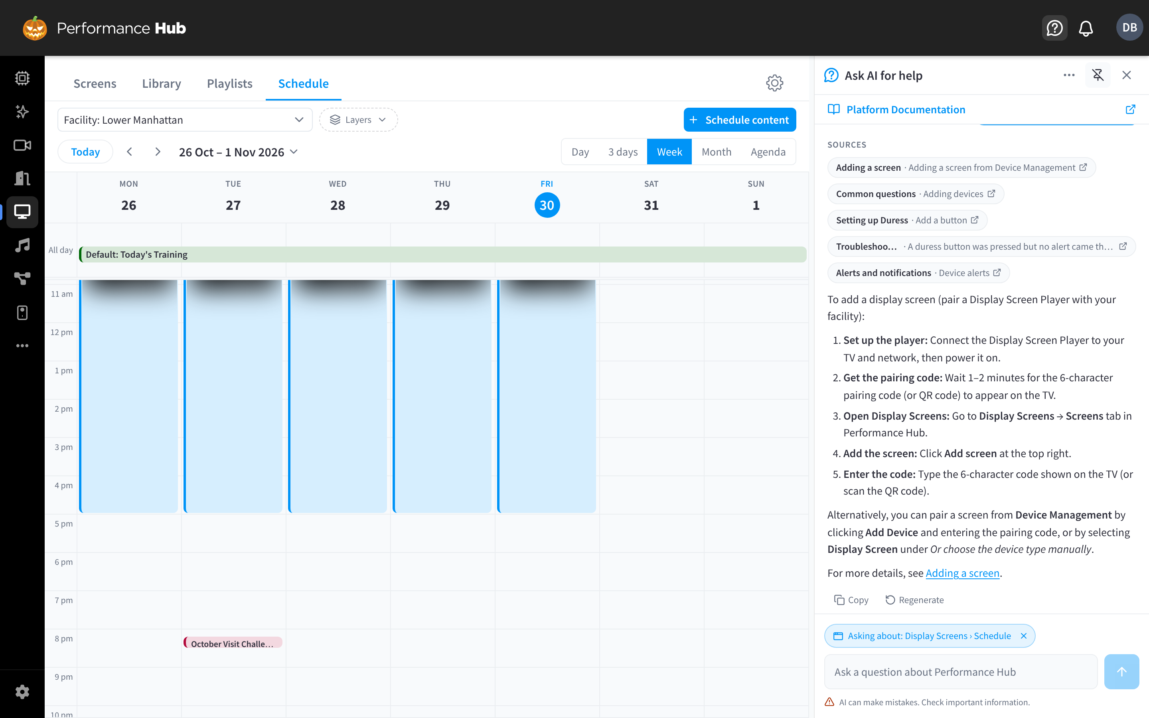The image size is (1149, 718).
Task: Open the AI sparkles sidebar icon
Action: coord(22,112)
